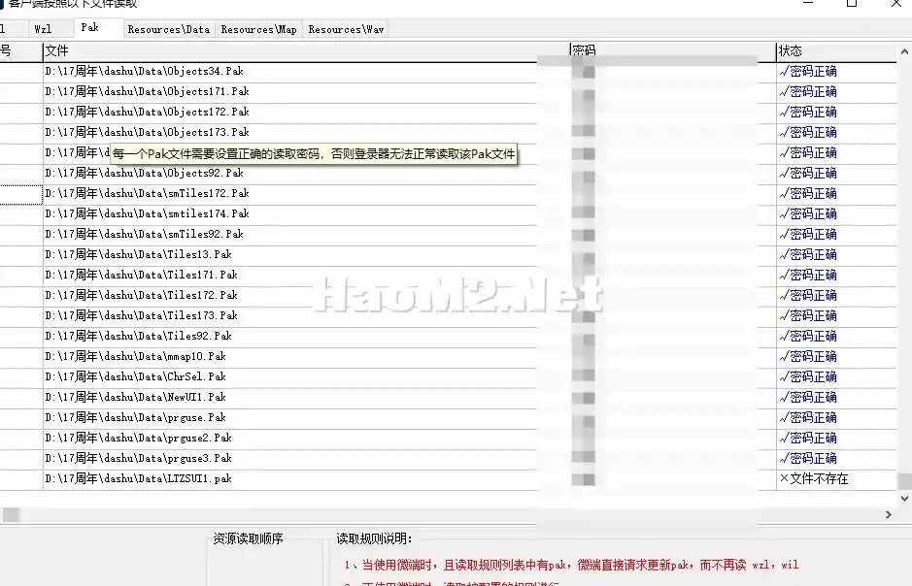Select the Objects172.Pak file row
912x586 pixels.
tap(448, 113)
